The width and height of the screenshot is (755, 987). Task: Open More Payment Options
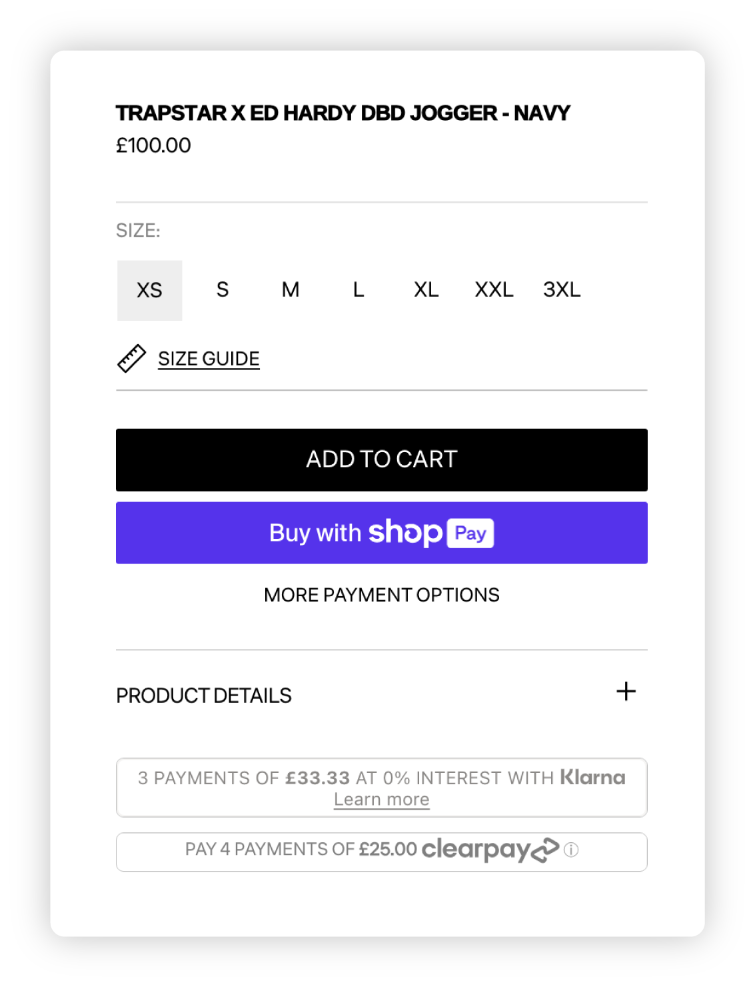click(x=381, y=595)
